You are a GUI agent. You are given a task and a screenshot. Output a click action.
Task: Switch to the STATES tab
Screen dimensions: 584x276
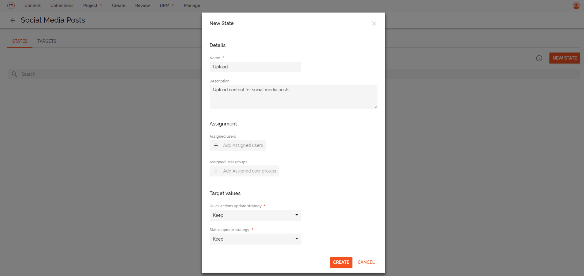click(20, 41)
